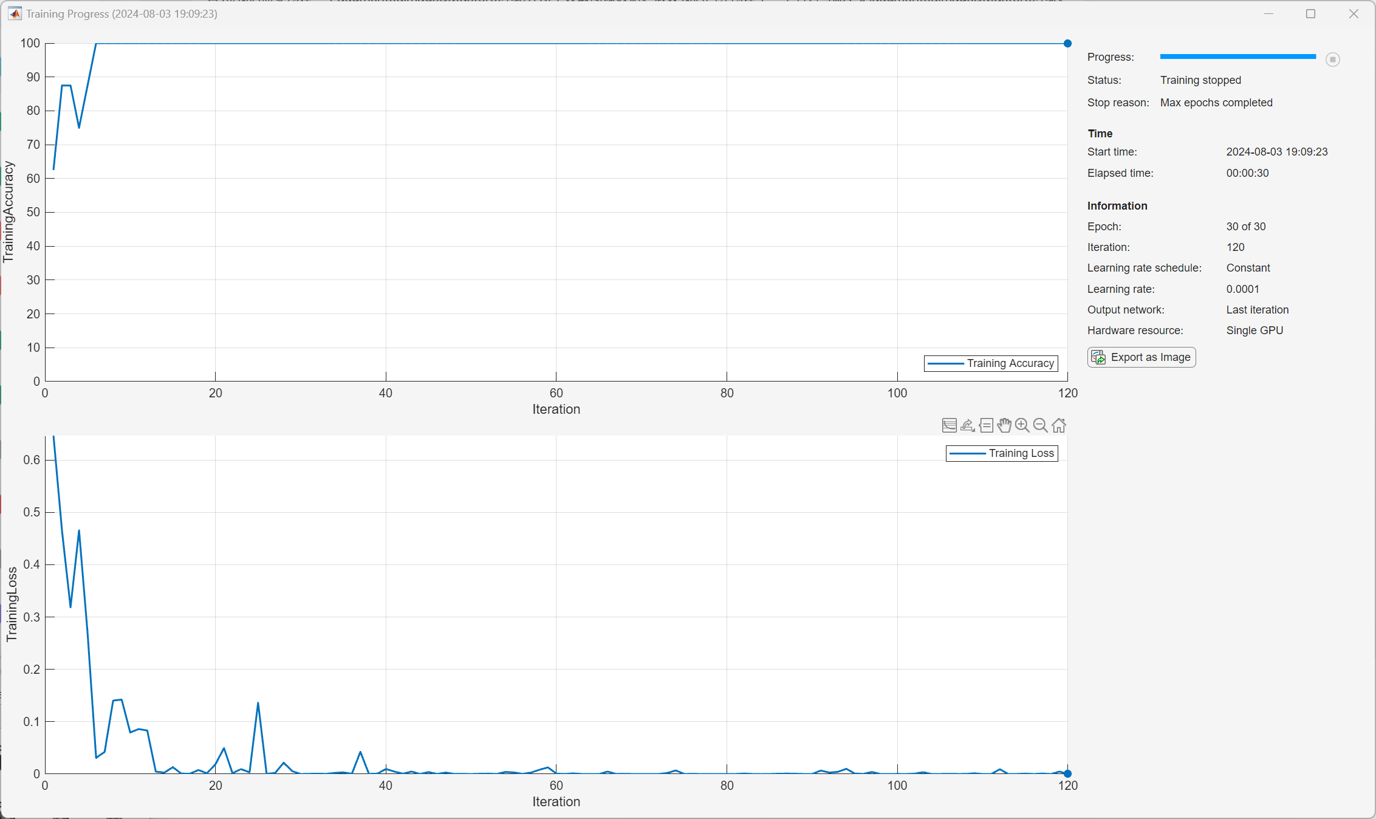
Task: Enable the data tips tool
Action: click(x=986, y=425)
